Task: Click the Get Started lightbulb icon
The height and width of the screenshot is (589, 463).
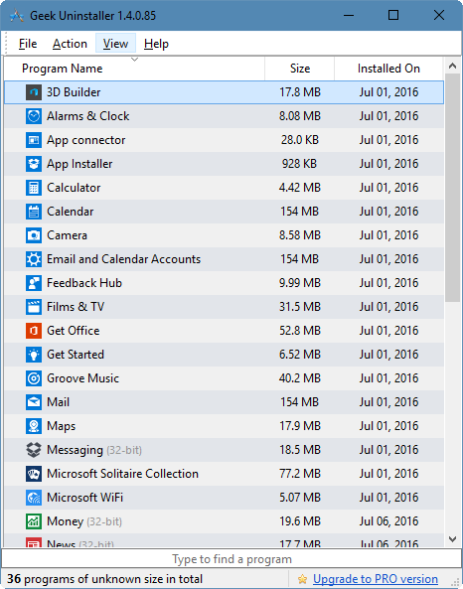Action: point(34,355)
